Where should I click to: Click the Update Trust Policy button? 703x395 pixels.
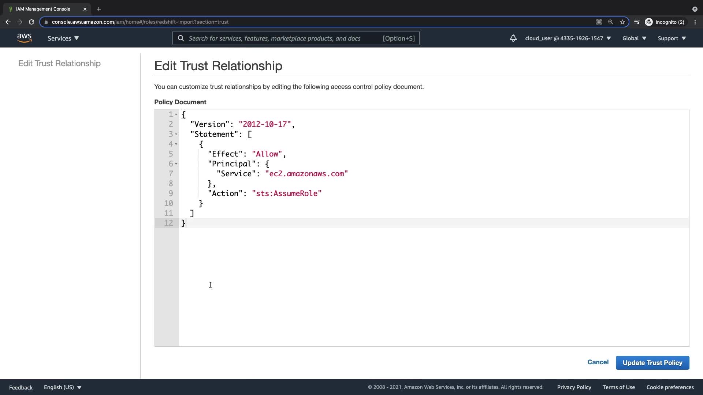[652, 362]
